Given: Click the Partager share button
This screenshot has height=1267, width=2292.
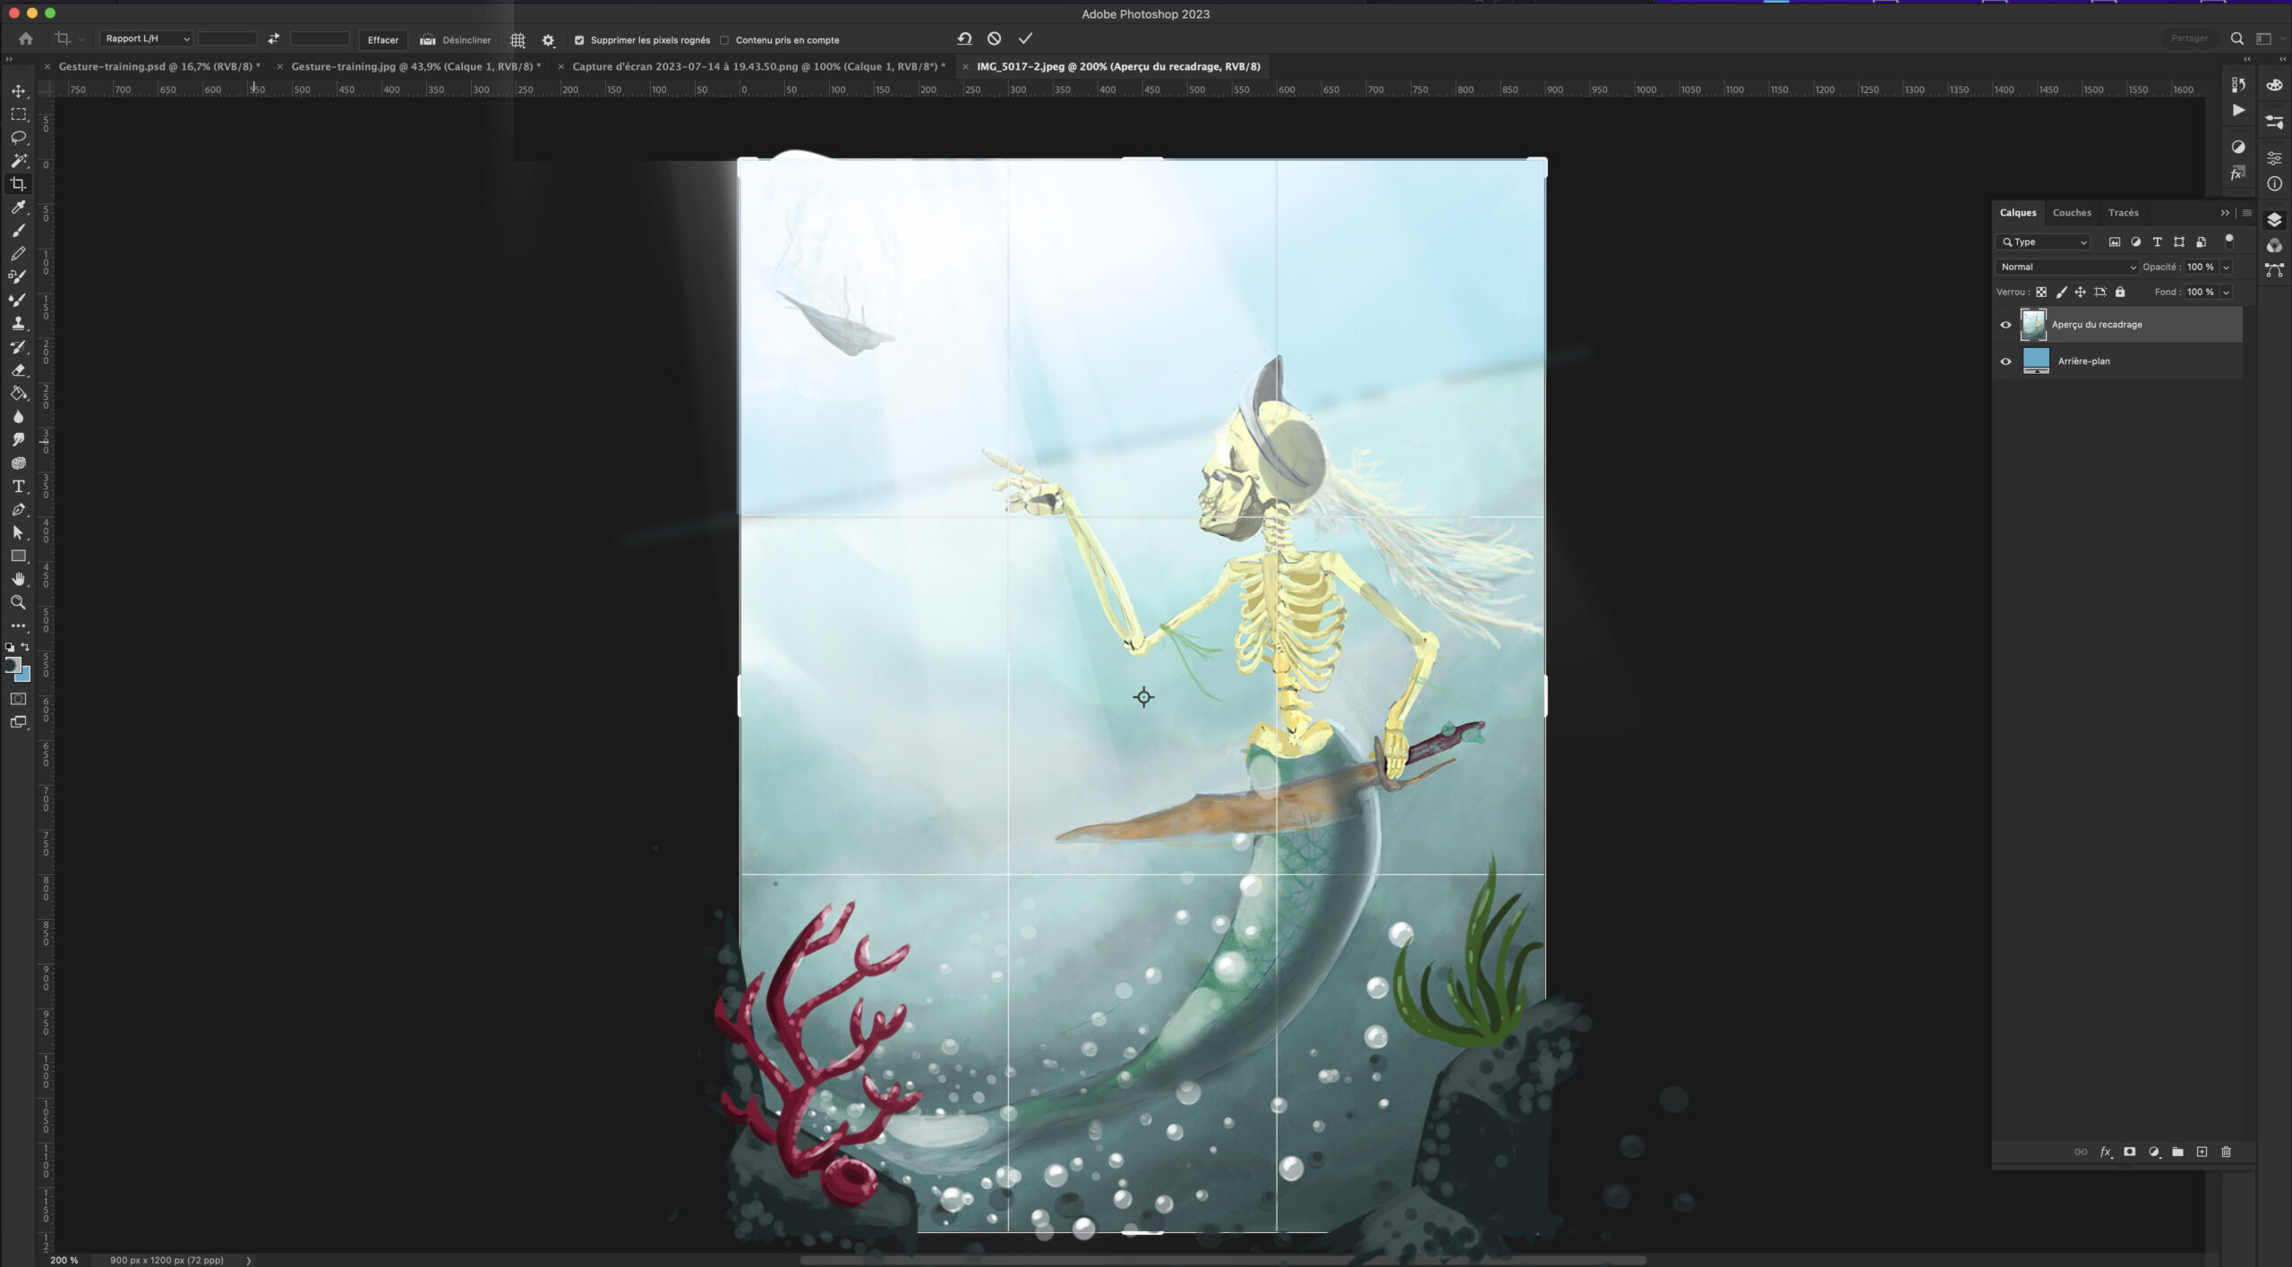Looking at the screenshot, I should click(2189, 38).
